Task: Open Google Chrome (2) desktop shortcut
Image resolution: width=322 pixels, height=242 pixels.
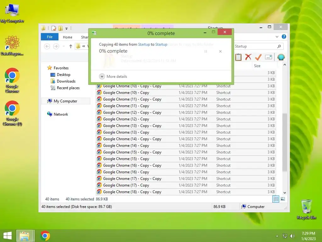Action: pos(12,113)
